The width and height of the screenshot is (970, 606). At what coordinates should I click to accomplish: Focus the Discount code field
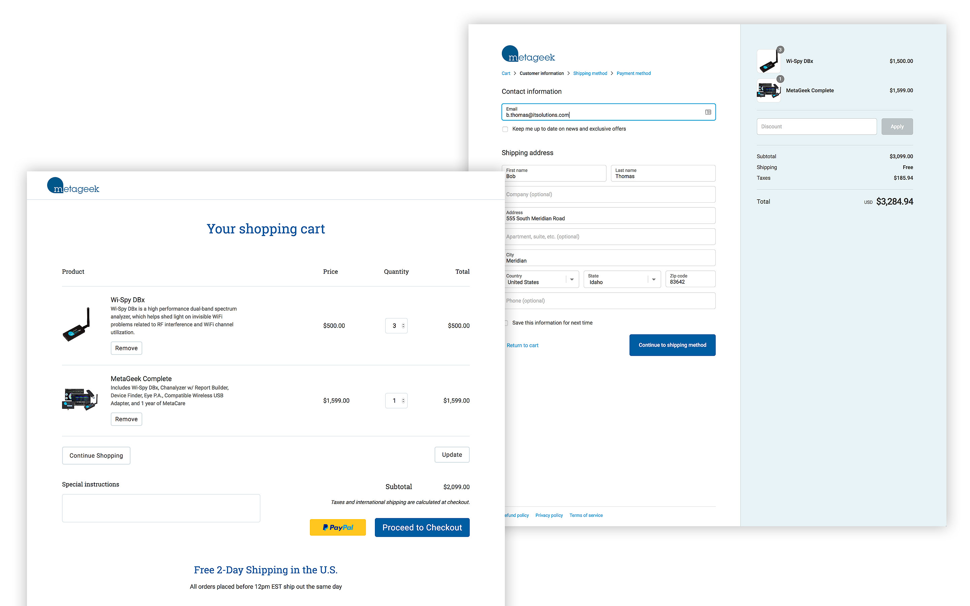pyautogui.click(x=816, y=127)
